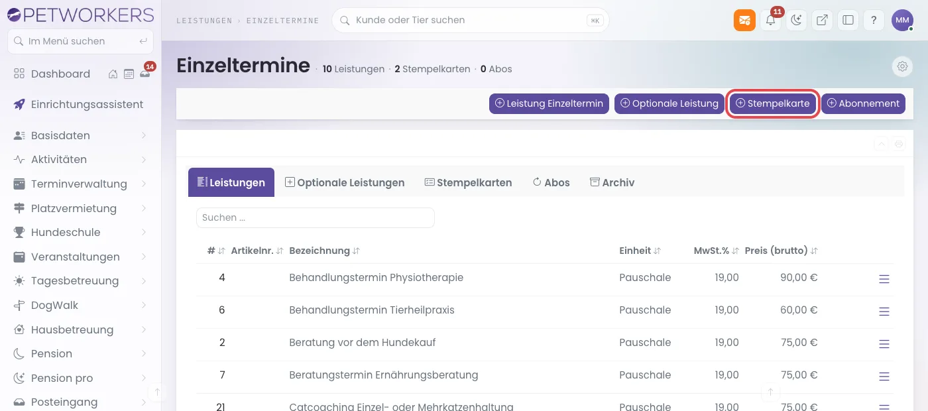
Task: Open the MM user avatar menu
Action: [902, 20]
